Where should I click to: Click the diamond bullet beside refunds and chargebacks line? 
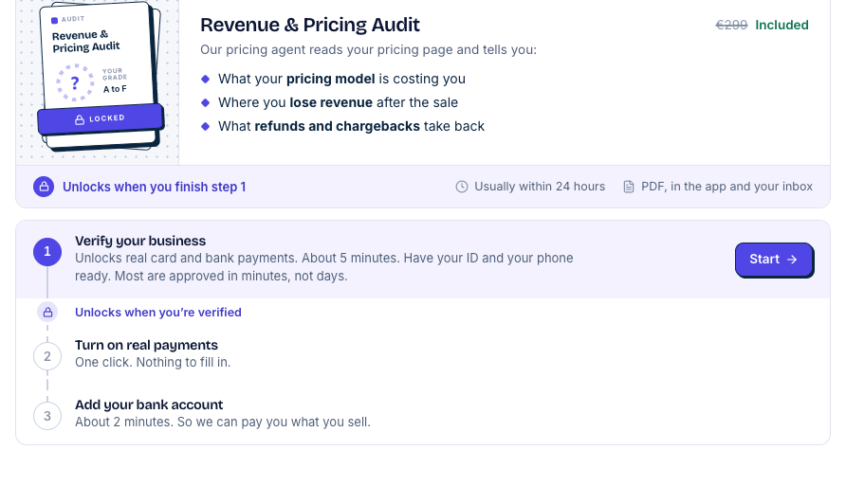tap(205, 126)
